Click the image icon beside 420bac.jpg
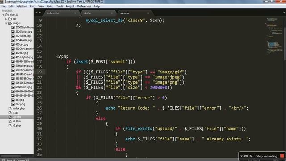The image size is (286, 161). [13, 44]
